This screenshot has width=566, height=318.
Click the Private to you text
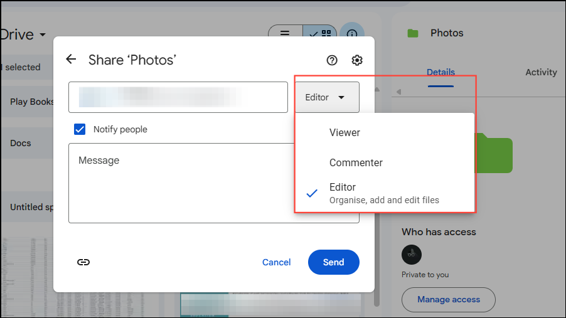click(x=425, y=275)
